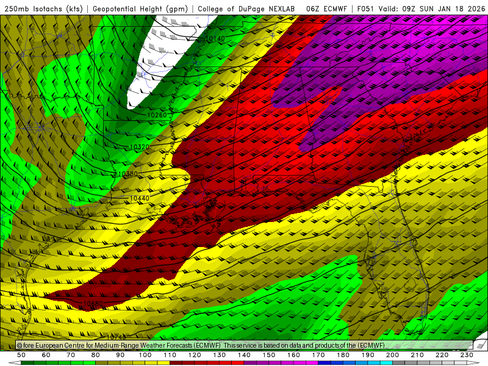488x366 pixels.
Task: Click the 100 kt label on color scale
Action: pos(145,355)
